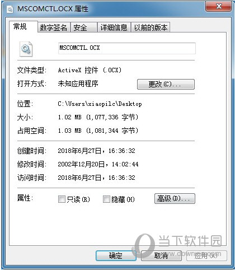
Task: Open the 安全 tab
Action: click(84, 27)
